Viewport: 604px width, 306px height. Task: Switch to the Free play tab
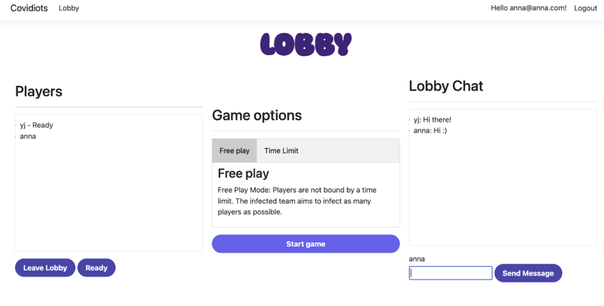[x=234, y=151]
